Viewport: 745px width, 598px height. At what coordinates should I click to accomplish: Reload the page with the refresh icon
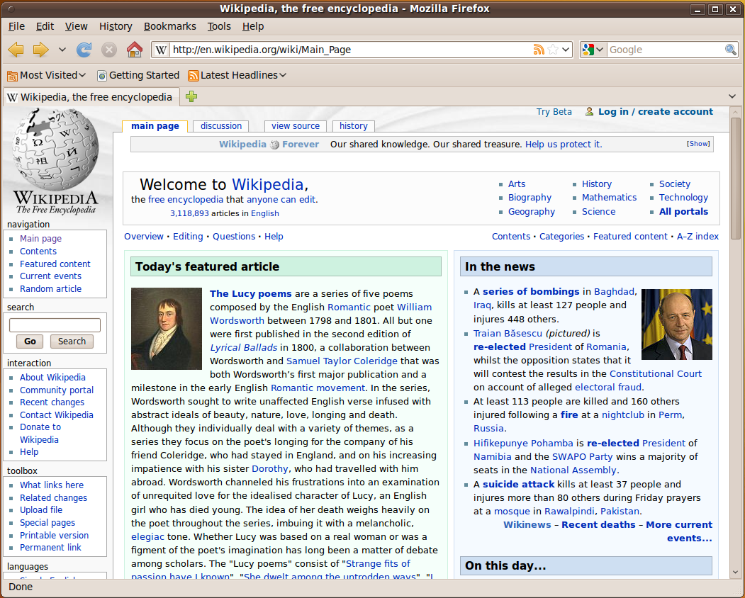(x=84, y=50)
